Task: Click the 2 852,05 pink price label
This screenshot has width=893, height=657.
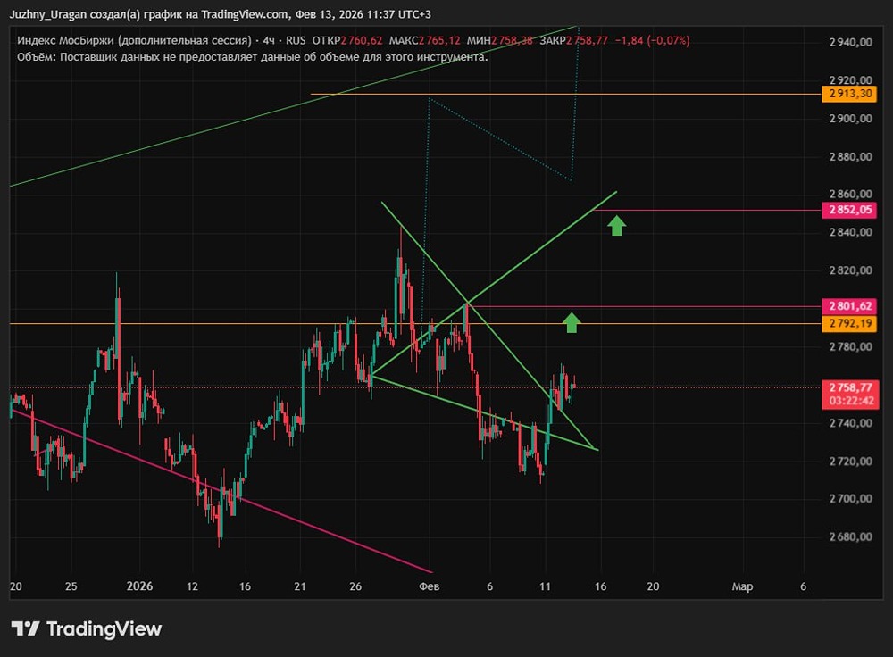Action: 849,210
